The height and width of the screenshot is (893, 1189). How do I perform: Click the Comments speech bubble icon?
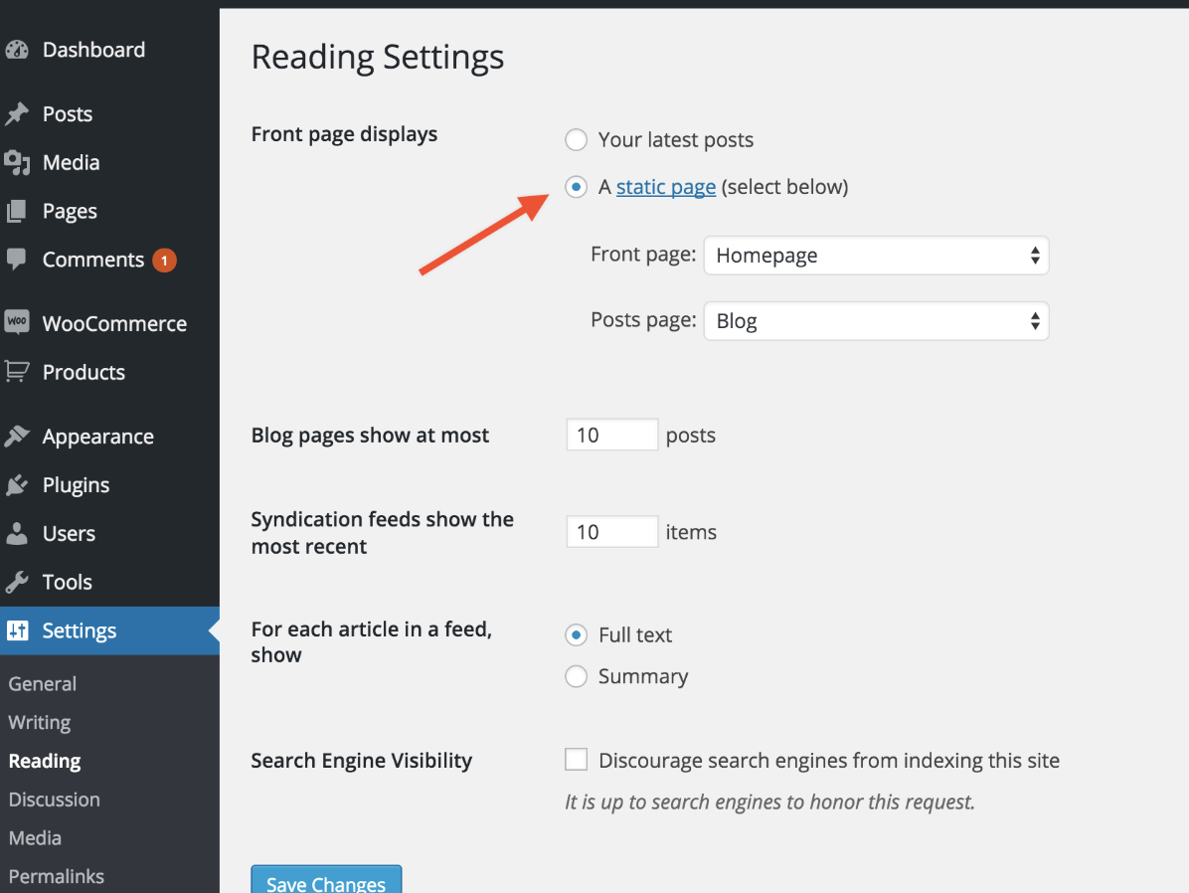click(17, 260)
